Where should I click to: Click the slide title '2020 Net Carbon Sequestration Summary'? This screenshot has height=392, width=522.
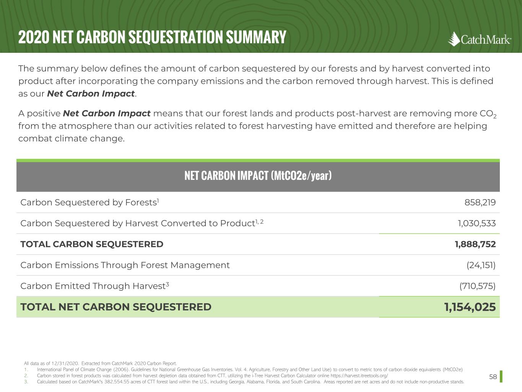click(152, 38)
